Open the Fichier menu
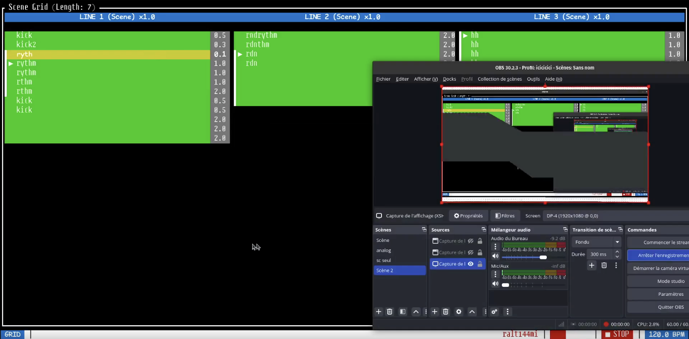Image resolution: width=689 pixels, height=339 pixels. pyautogui.click(x=383, y=79)
